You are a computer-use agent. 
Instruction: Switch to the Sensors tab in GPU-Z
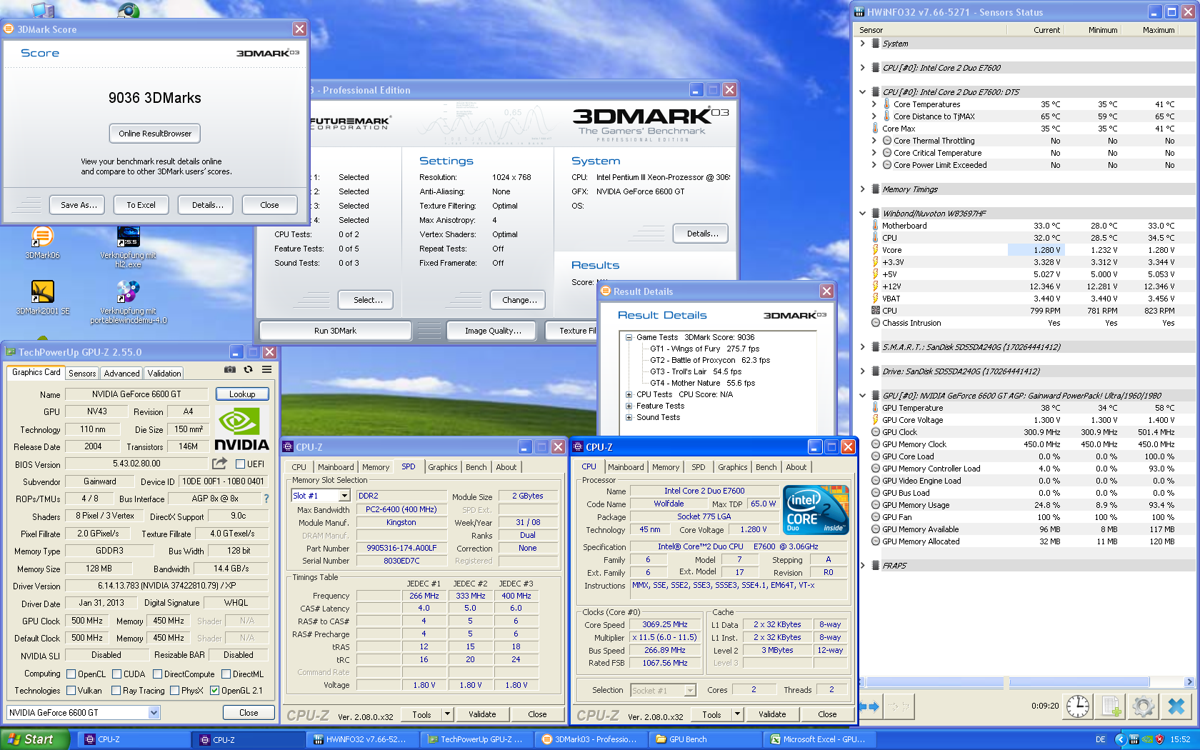[81, 372]
